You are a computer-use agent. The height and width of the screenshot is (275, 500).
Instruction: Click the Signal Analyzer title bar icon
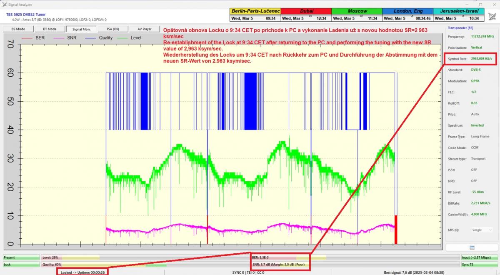click(5, 4)
